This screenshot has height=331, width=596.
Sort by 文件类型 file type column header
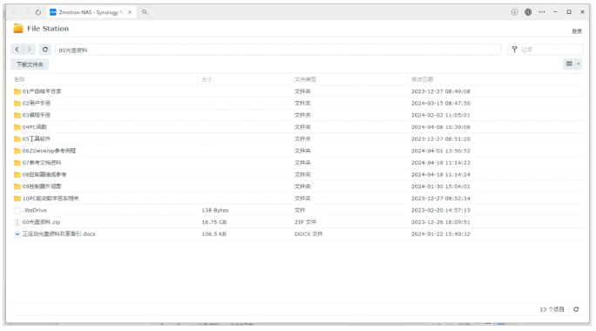pyautogui.click(x=305, y=79)
